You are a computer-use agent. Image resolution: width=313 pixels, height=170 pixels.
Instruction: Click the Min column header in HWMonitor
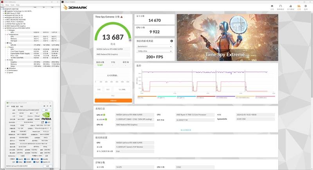pyautogui.click(x=44, y=7)
